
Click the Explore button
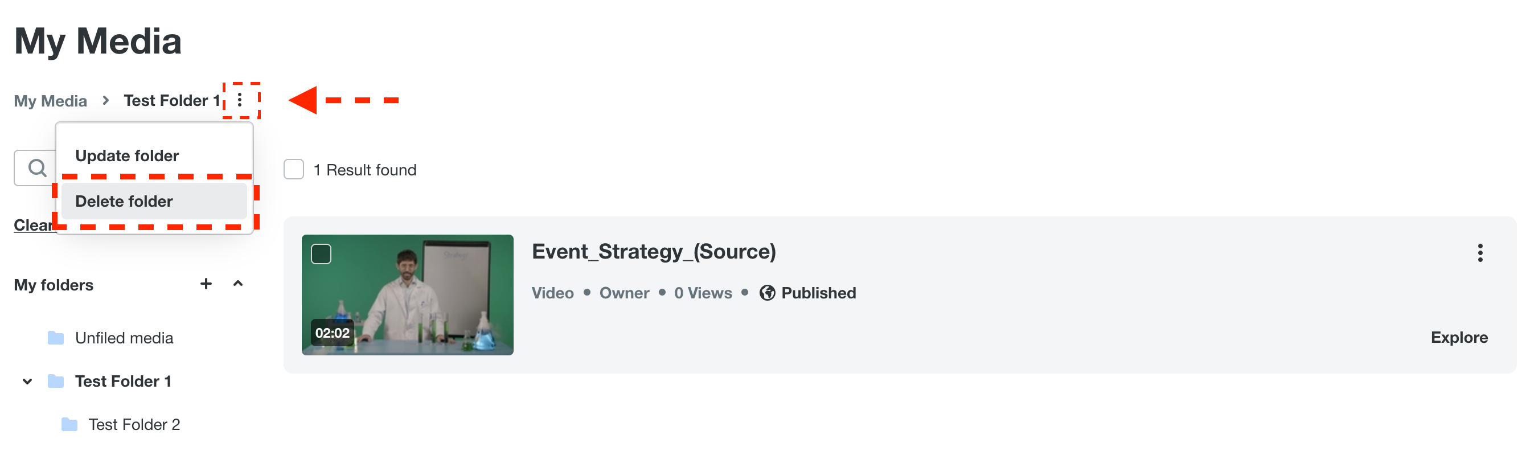click(1458, 338)
